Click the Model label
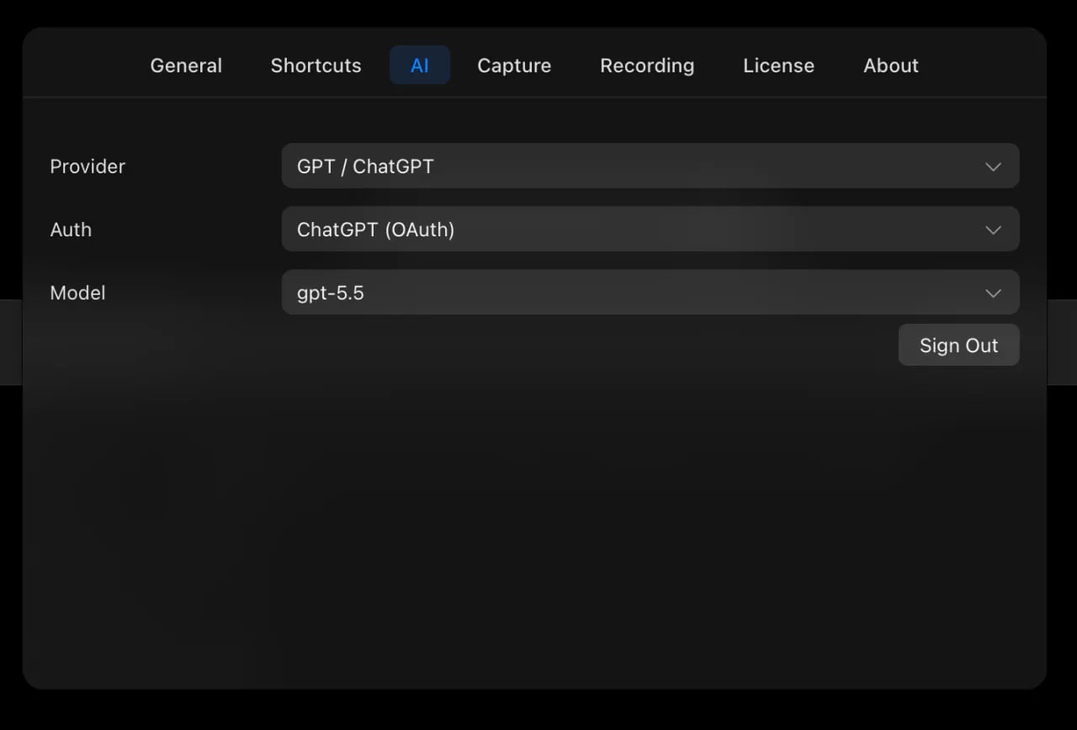Image resolution: width=1077 pixels, height=730 pixels. [x=77, y=293]
